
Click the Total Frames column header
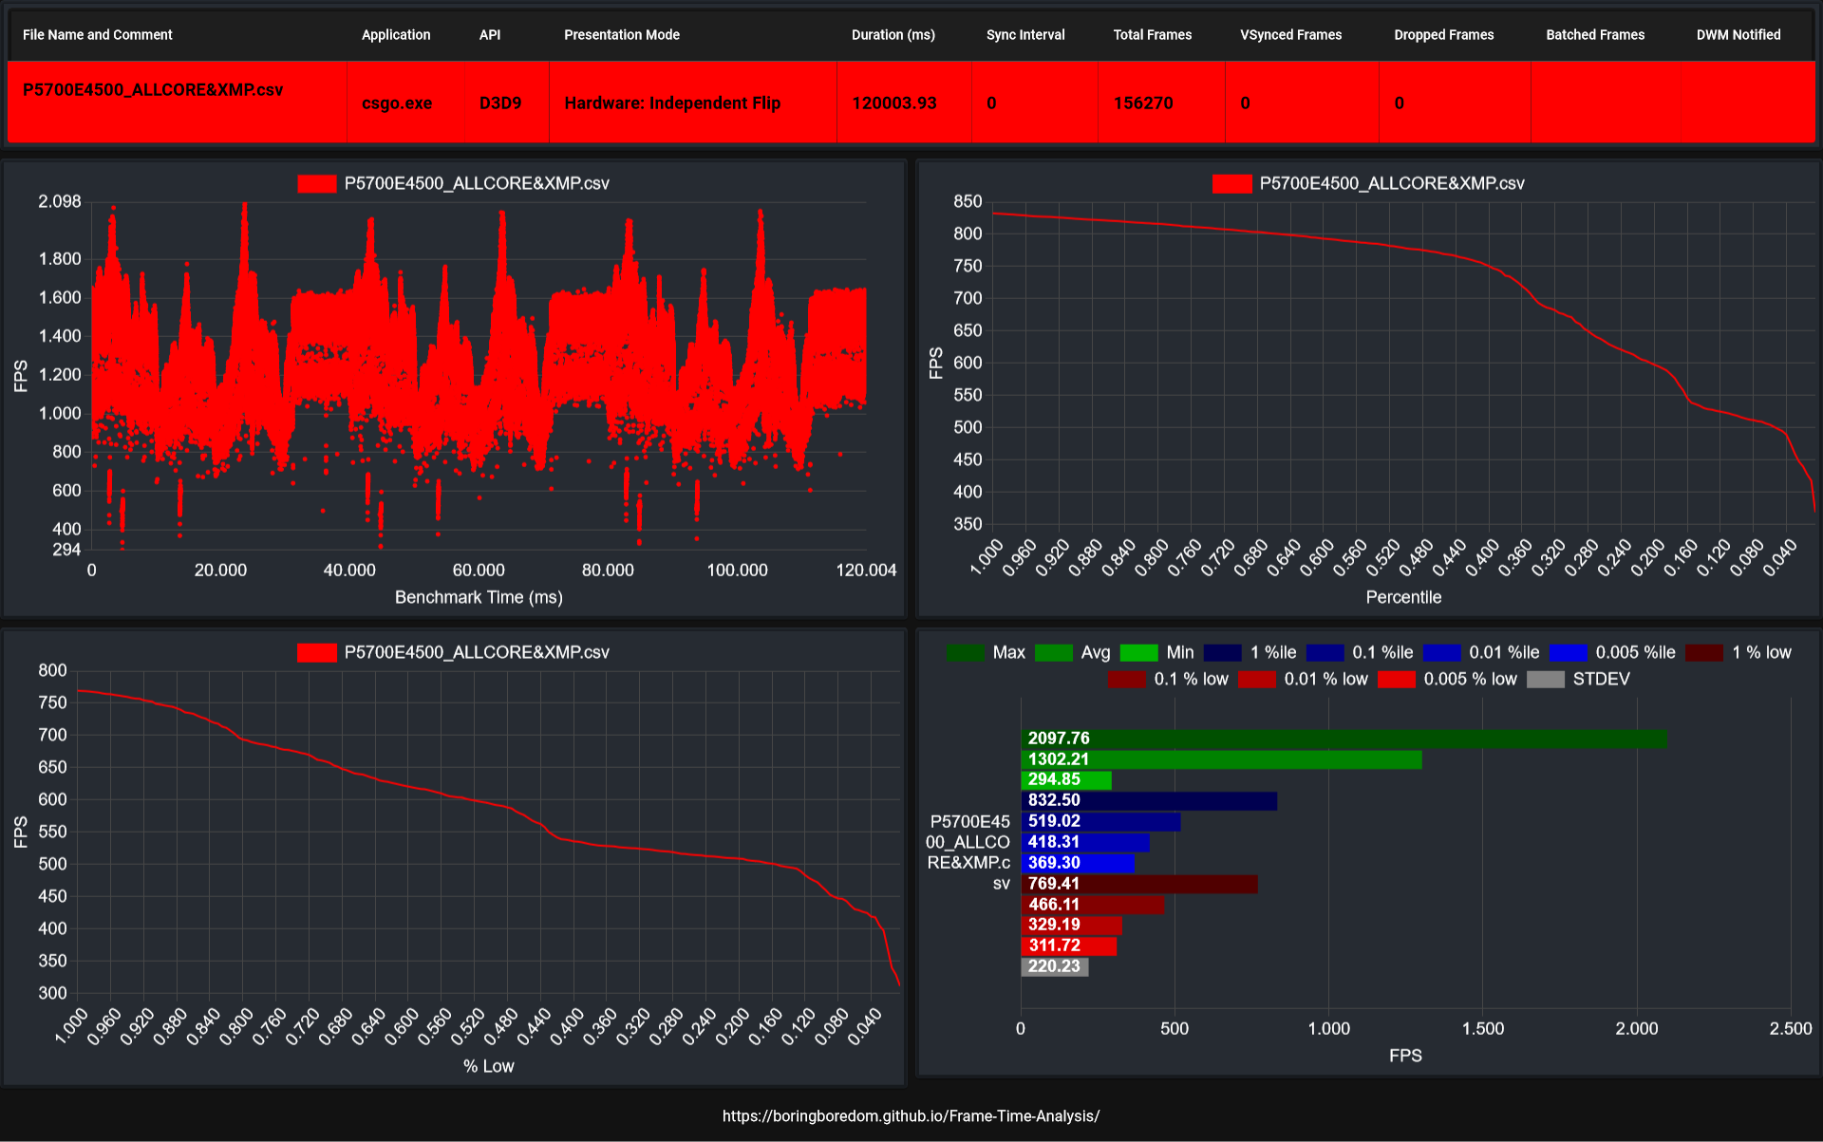click(1152, 35)
